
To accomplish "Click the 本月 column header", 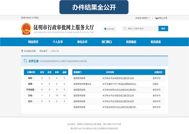I will coord(49,72).
